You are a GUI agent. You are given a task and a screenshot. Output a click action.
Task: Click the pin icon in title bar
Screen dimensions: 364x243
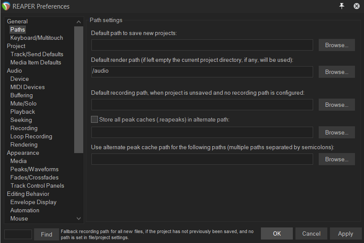pos(342,6)
